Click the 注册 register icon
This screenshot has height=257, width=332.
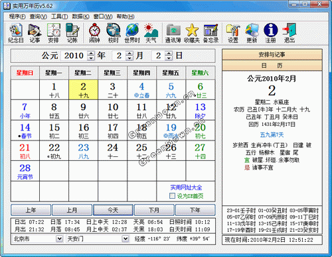[271, 33]
